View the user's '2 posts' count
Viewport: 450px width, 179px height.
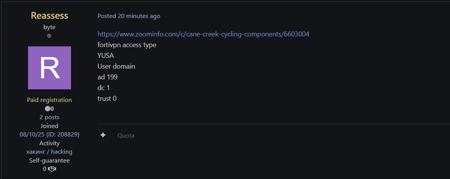pos(50,117)
